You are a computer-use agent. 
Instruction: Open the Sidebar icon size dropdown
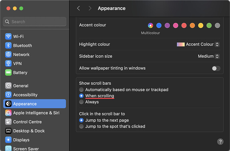coord(208,56)
